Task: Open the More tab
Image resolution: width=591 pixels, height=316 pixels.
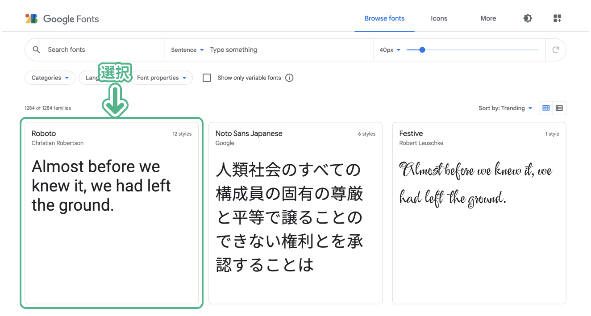Action: pos(488,18)
